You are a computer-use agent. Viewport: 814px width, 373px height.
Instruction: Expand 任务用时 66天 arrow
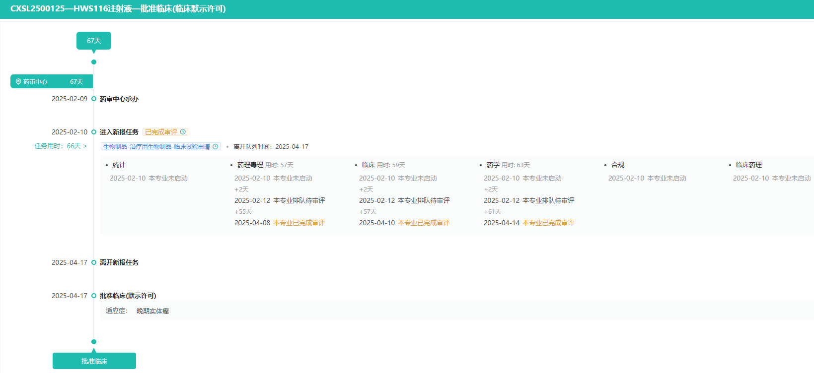85,146
